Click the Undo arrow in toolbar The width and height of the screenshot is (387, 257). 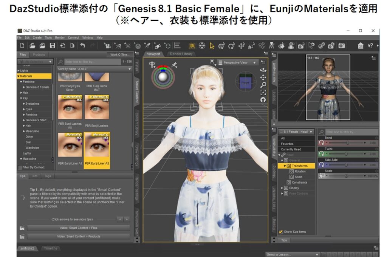82,46
